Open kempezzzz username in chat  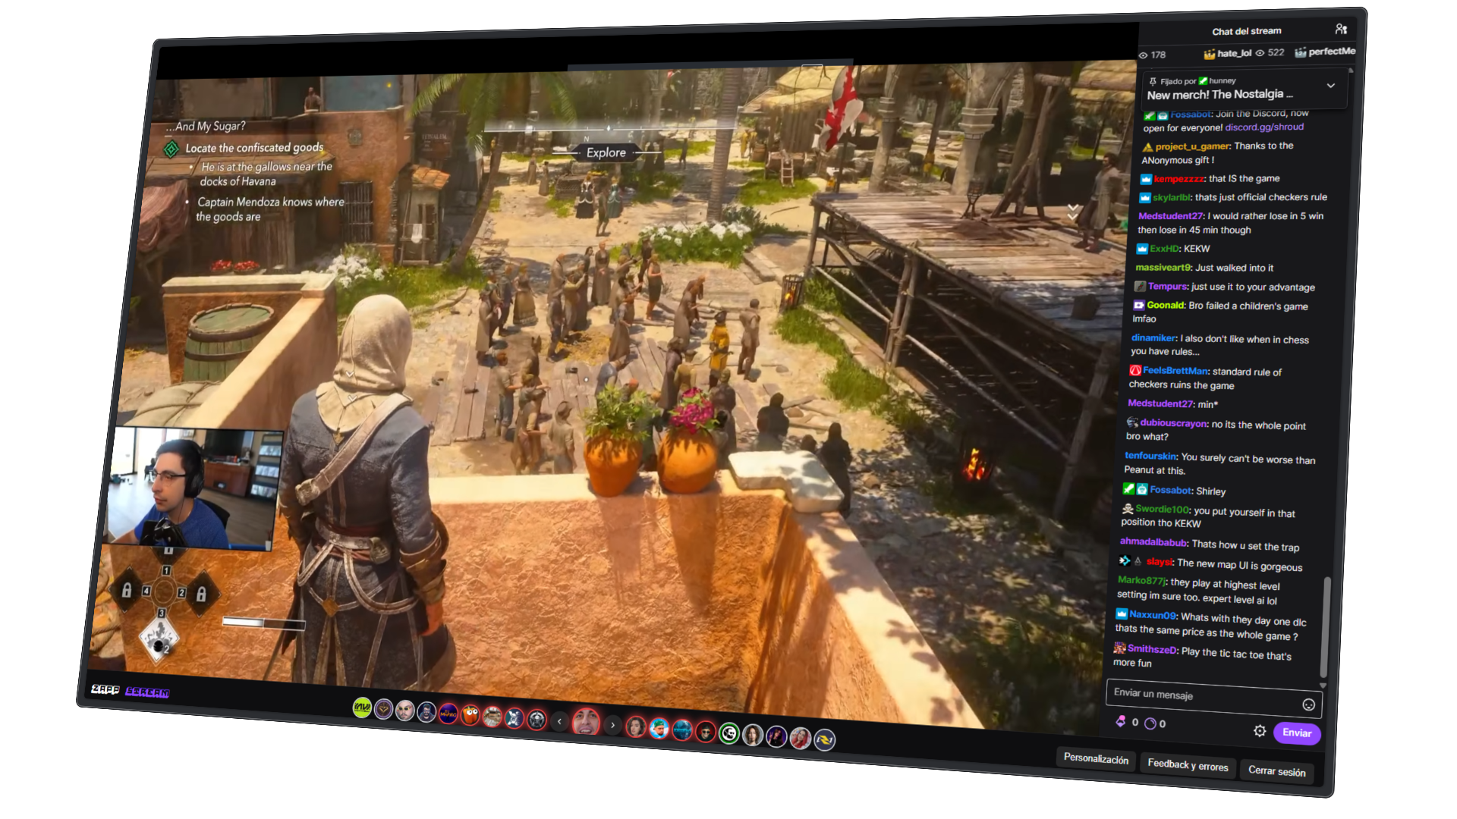tap(1179, 179)
